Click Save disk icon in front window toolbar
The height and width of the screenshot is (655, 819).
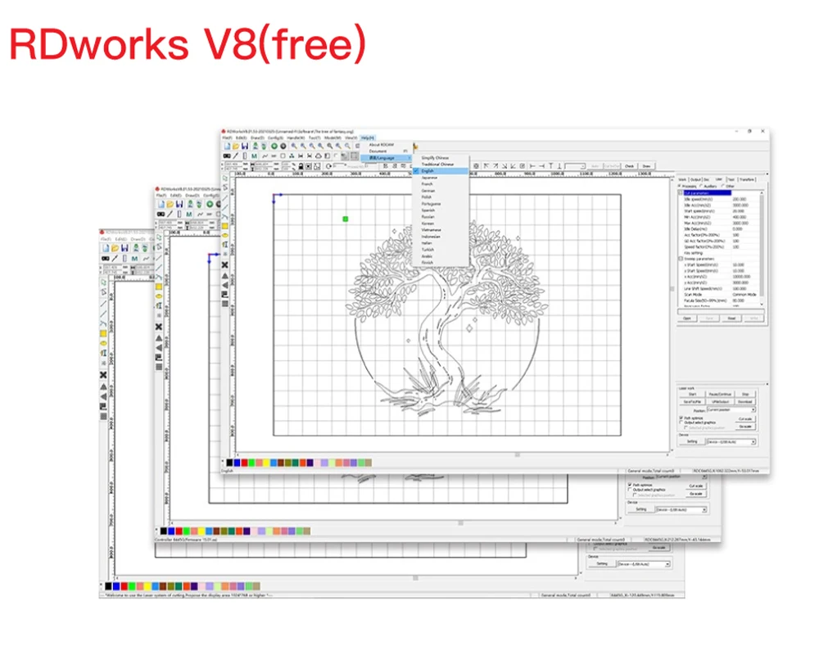[x=245, y=147]
